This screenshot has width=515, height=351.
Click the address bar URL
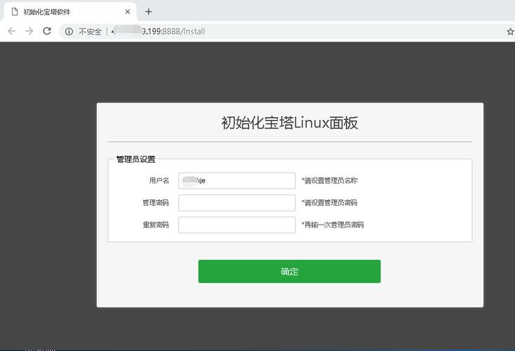click(x=159, y=32)
